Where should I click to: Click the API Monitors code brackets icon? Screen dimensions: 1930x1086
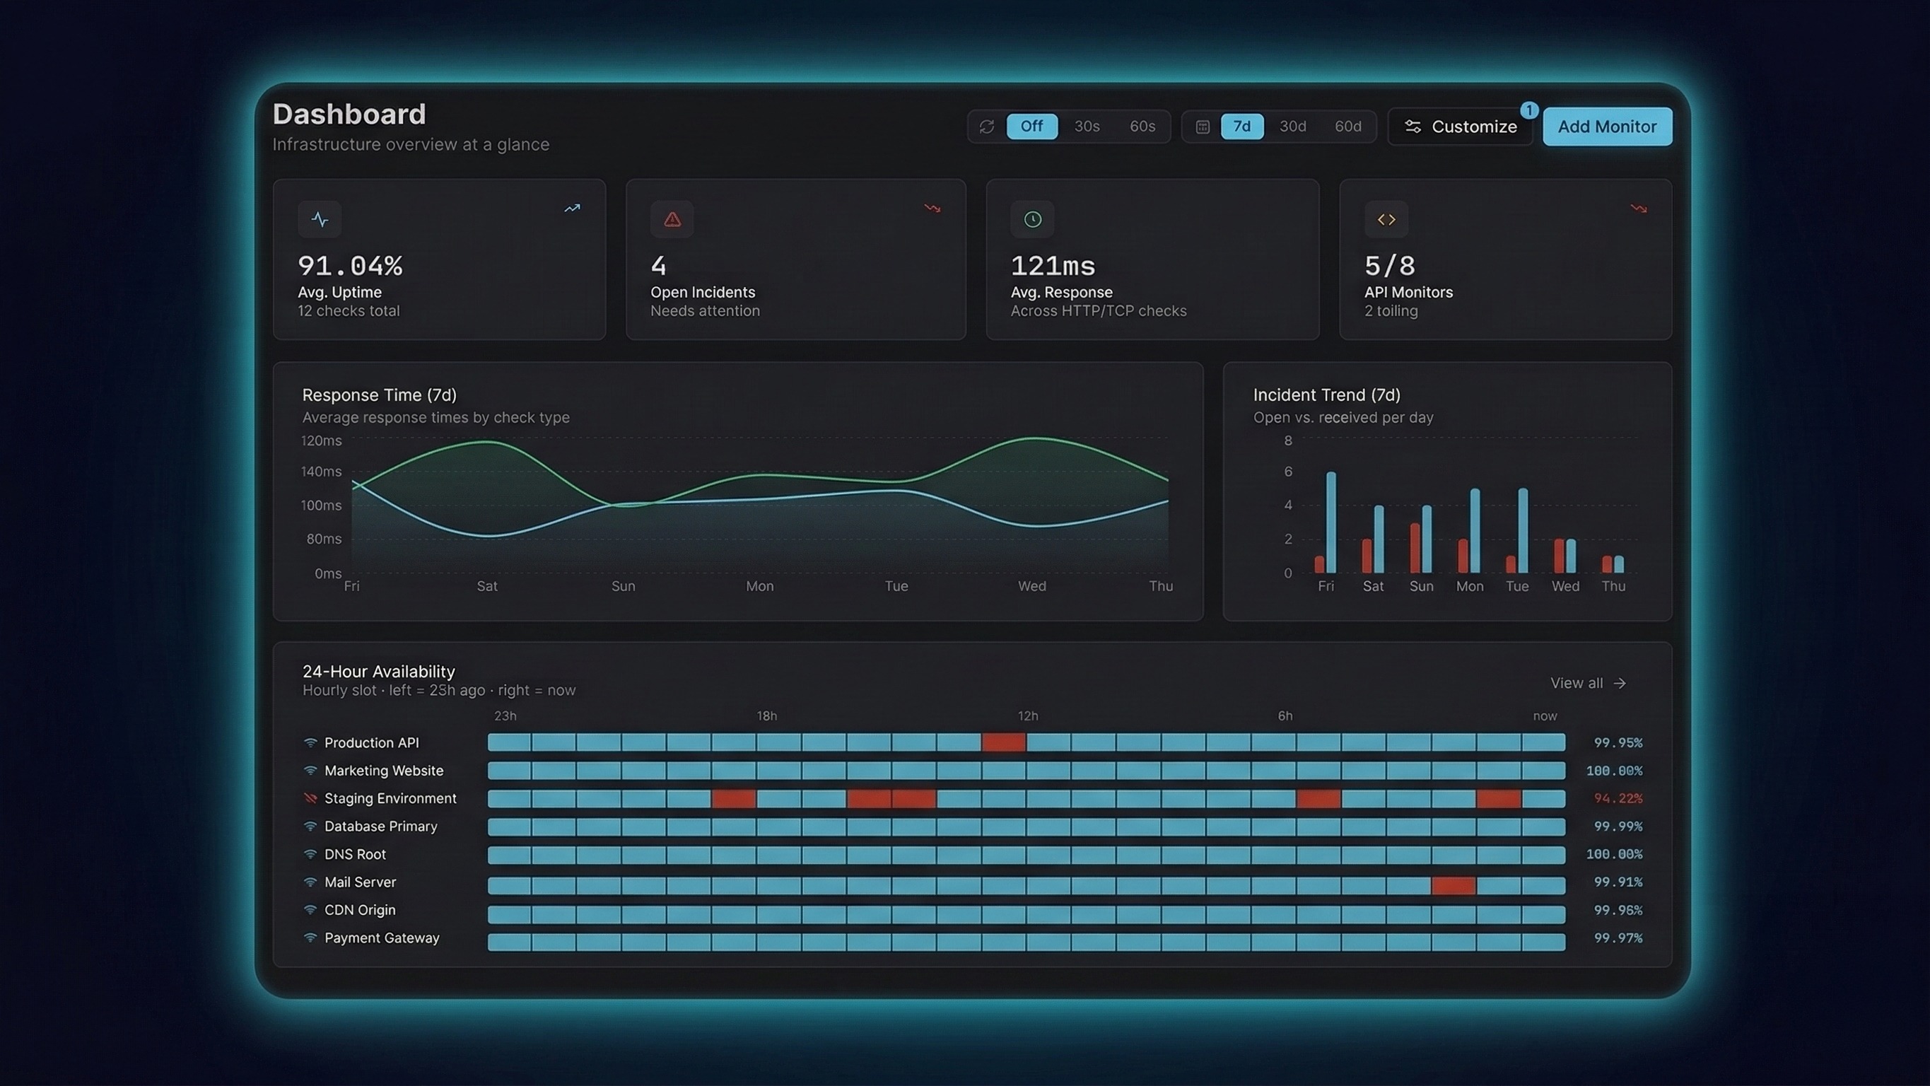[x=1386, y=220]
